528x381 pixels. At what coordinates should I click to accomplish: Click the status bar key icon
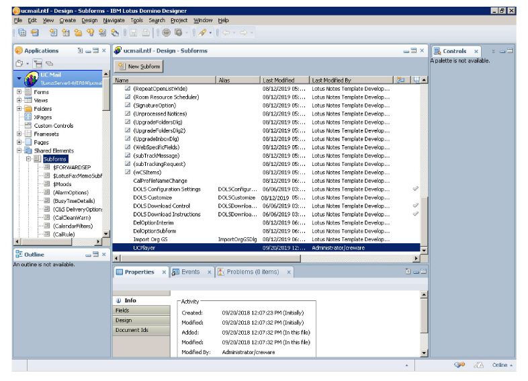(x=459, y=365)
